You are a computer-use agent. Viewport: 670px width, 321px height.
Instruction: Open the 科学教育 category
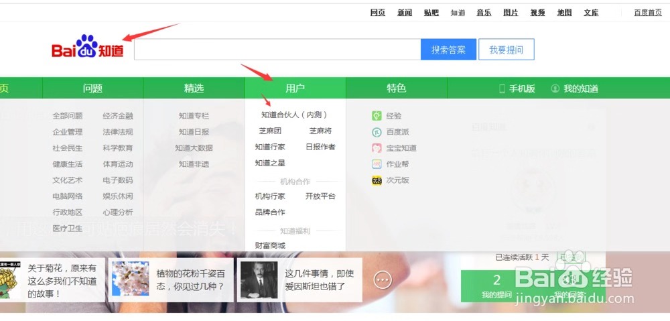coord(118,148)
